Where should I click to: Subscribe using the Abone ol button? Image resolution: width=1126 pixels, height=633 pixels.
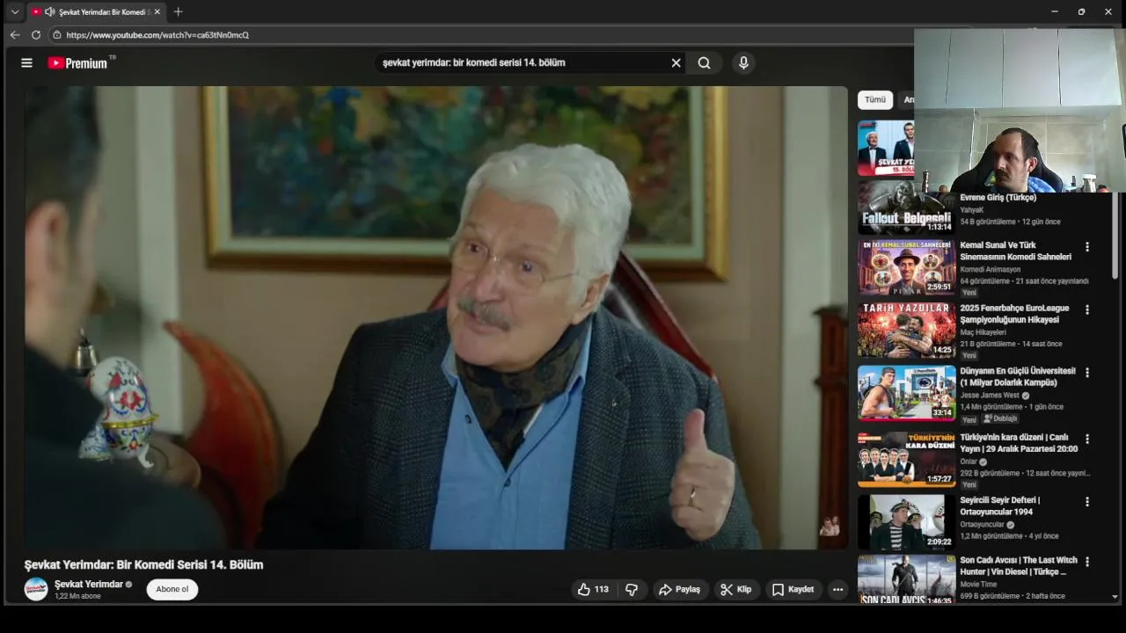[172, 589]
